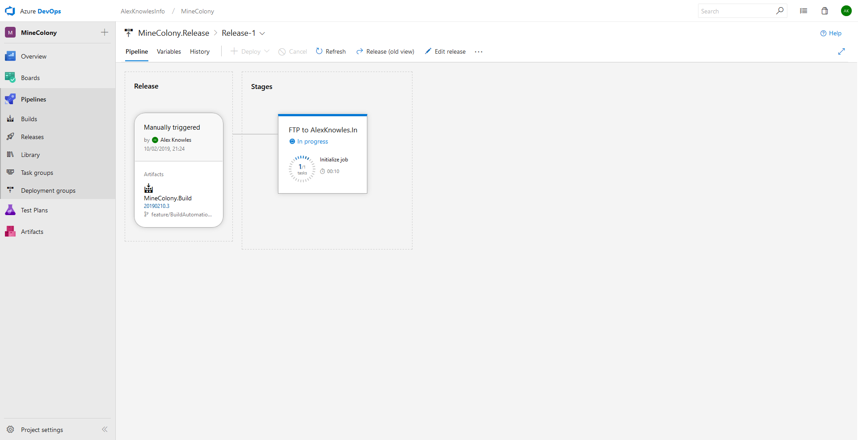Open the shopping bag marketplace icon
Screen dimensions: 858x440
[824, 11]
